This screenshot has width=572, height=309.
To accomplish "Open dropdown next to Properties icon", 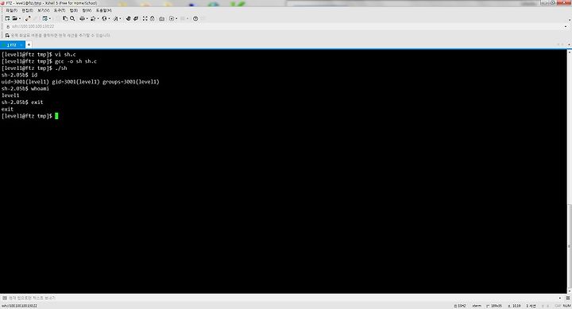I will click(x=49, y=18).
